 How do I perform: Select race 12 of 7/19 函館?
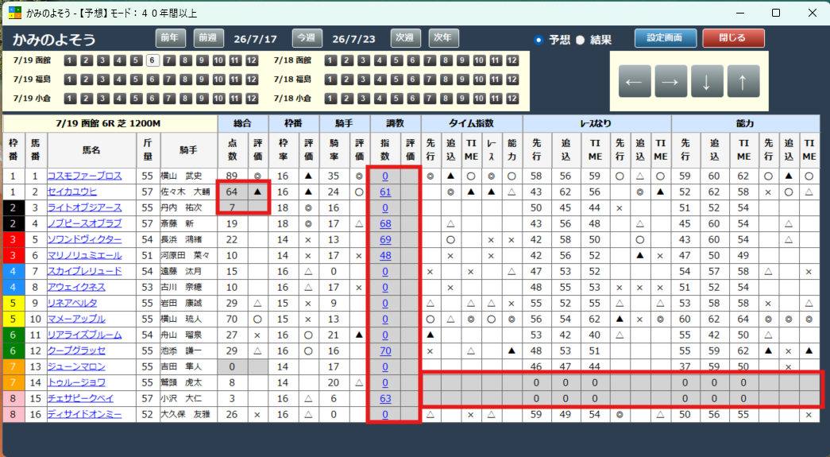(x=252, y=60)
